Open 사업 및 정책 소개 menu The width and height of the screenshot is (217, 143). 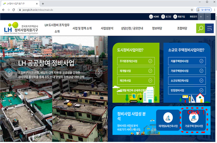tap(82, 28)
